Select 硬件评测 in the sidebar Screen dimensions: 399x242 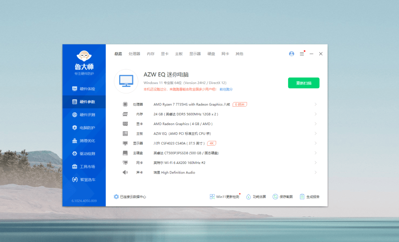coord(84,115)
